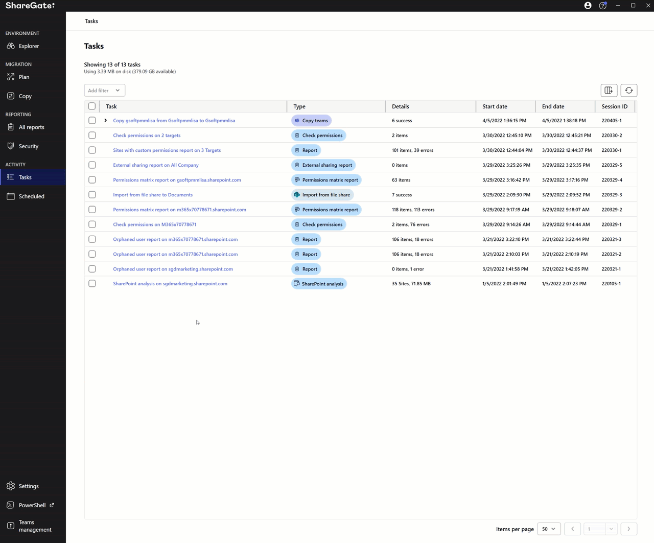Expand the Copy gsoftpmmlisa task row
Screen dimensions: 654x543
pos(106,121)
